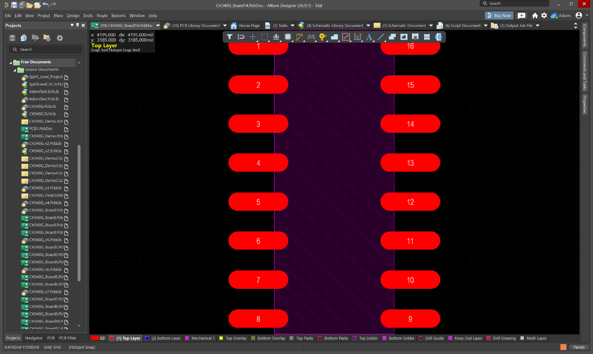This screenshot has height=354, width=593.
Task: Select the Slice Polygon scissors tool
Action: 415,37
